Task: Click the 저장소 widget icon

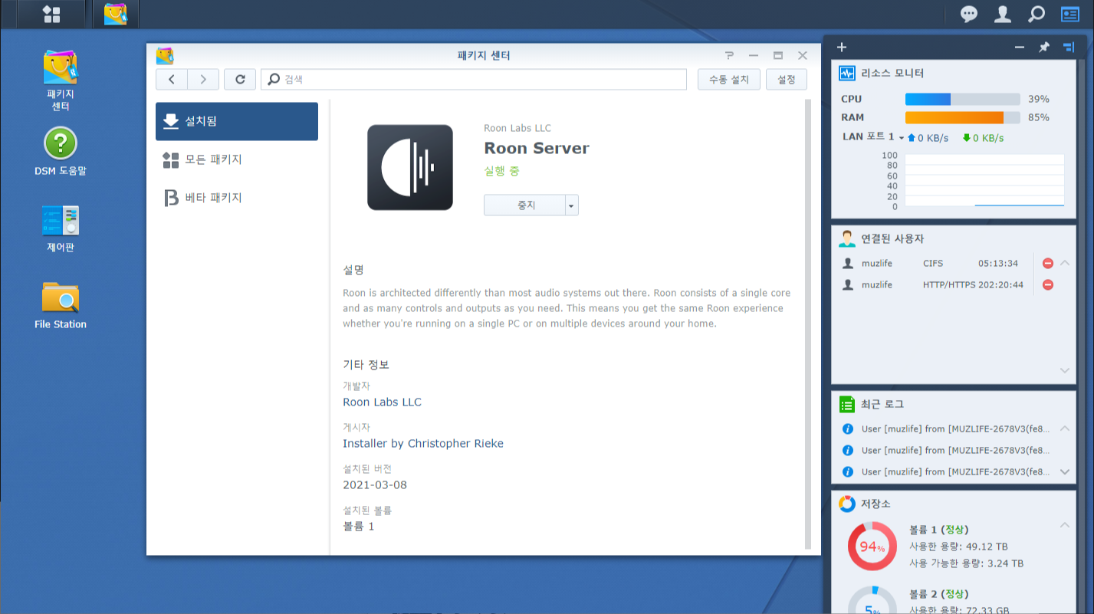Action: [x=846, y=504]
